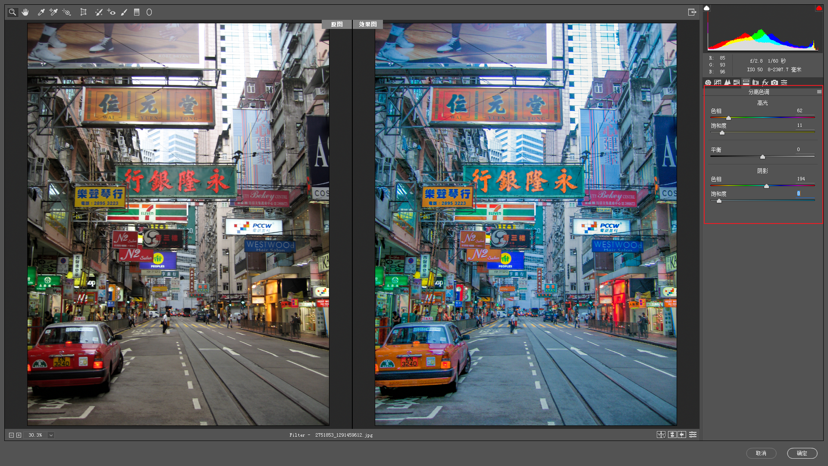
Task: Open the HSL adjustments panel tab
Action: point(737,82)
